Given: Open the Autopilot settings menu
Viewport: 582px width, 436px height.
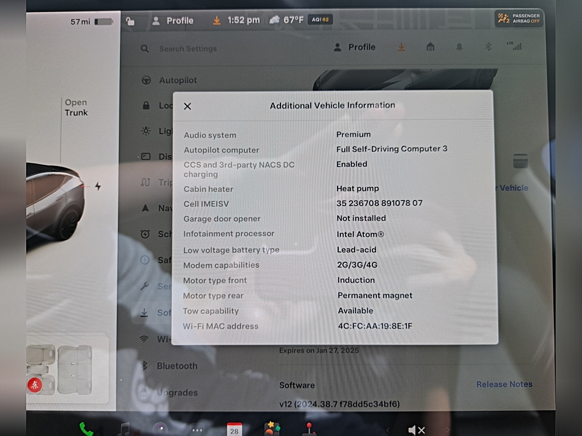Looking at the screenshot, I should pos(169,80).
